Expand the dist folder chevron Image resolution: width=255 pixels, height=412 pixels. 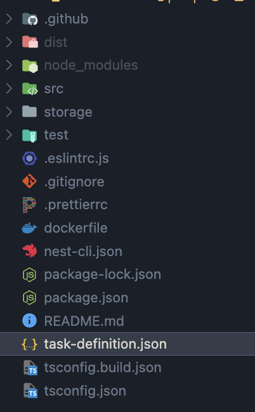[x=10, y=42]
